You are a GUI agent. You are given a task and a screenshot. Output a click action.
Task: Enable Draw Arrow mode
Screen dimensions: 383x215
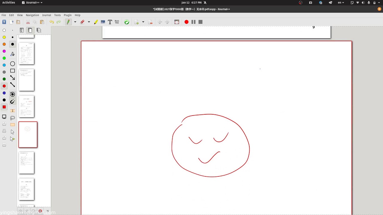point(13,78)
